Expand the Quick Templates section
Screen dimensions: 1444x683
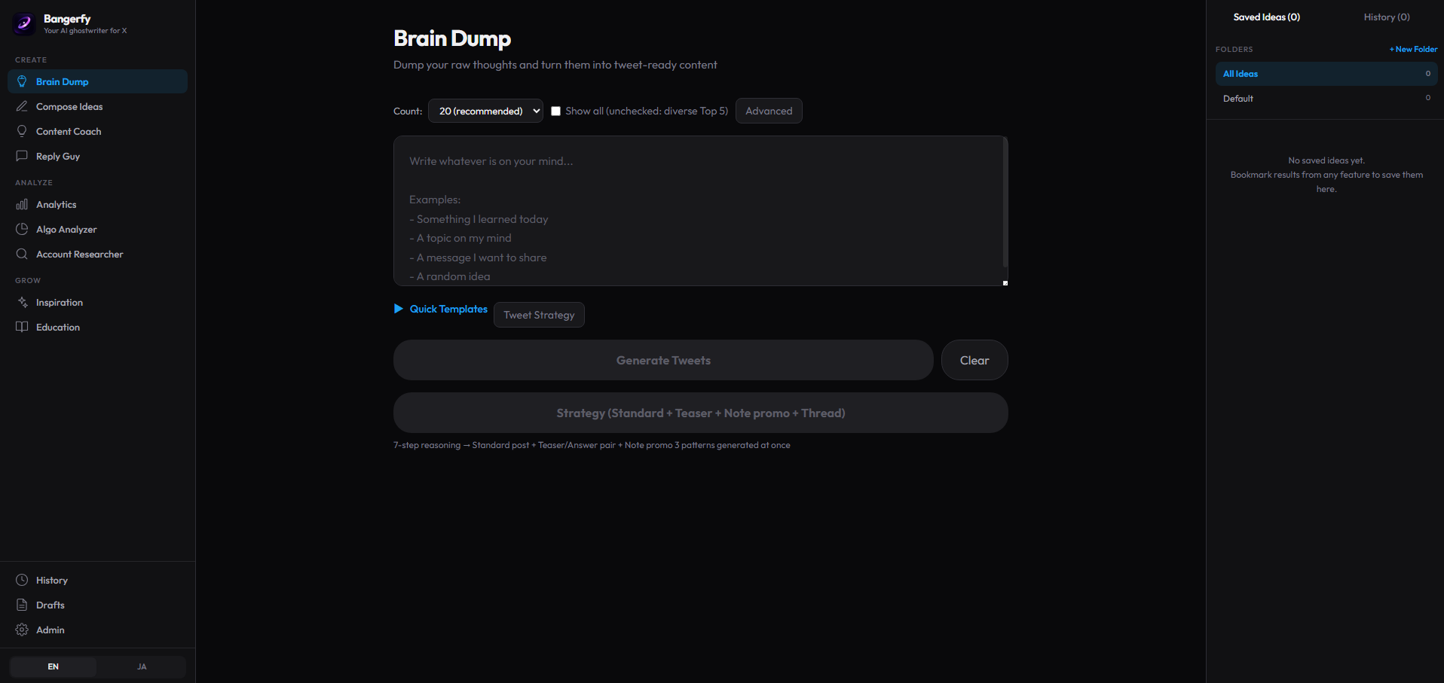point(440,309)
